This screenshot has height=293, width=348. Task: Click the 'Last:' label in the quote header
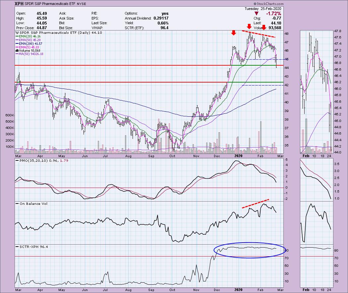point(257,23)
